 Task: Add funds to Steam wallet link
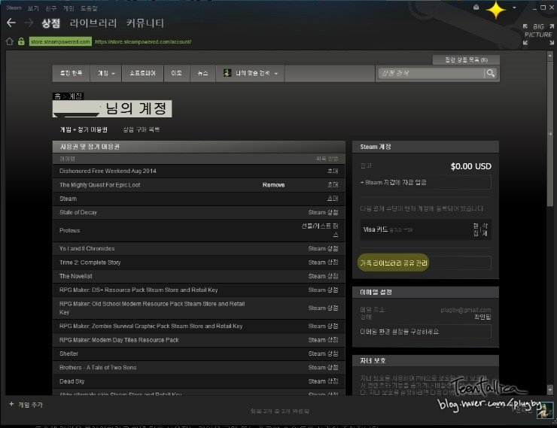click(x=425, y=183)
